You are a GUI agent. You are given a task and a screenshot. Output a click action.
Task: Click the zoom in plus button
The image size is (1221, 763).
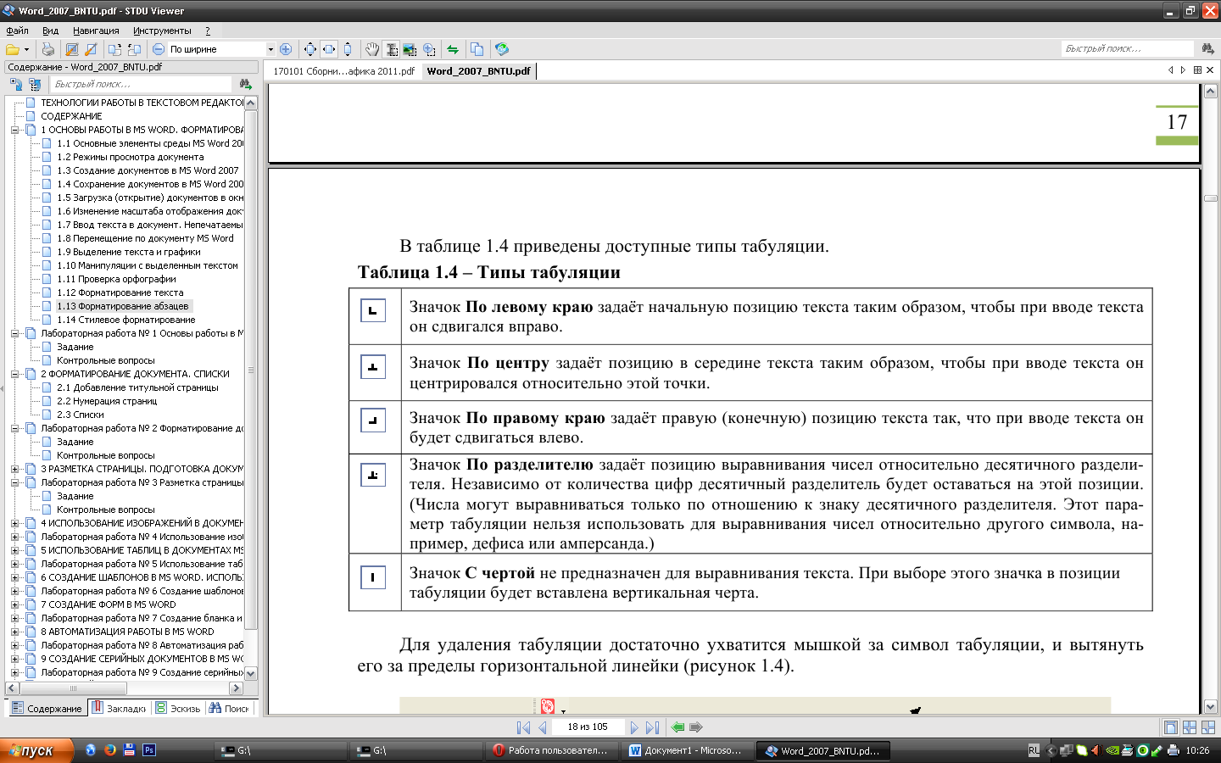286,49
